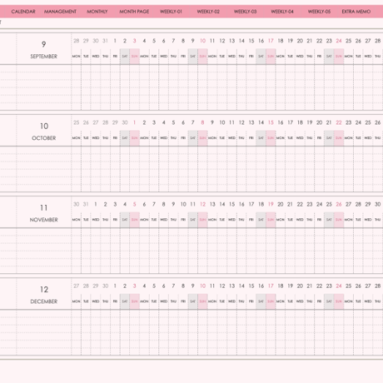Click date 17 in the December row
This screenshot has height=383, width=383.
(271, 286)
